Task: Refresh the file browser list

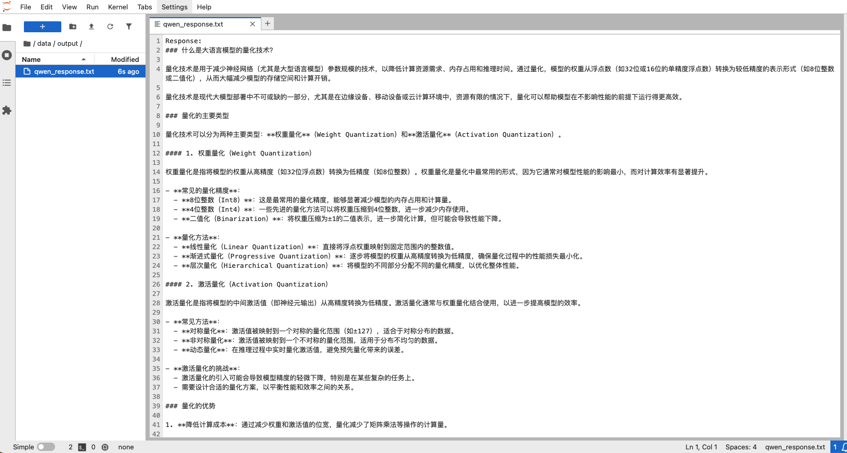Action: (110, 27)
